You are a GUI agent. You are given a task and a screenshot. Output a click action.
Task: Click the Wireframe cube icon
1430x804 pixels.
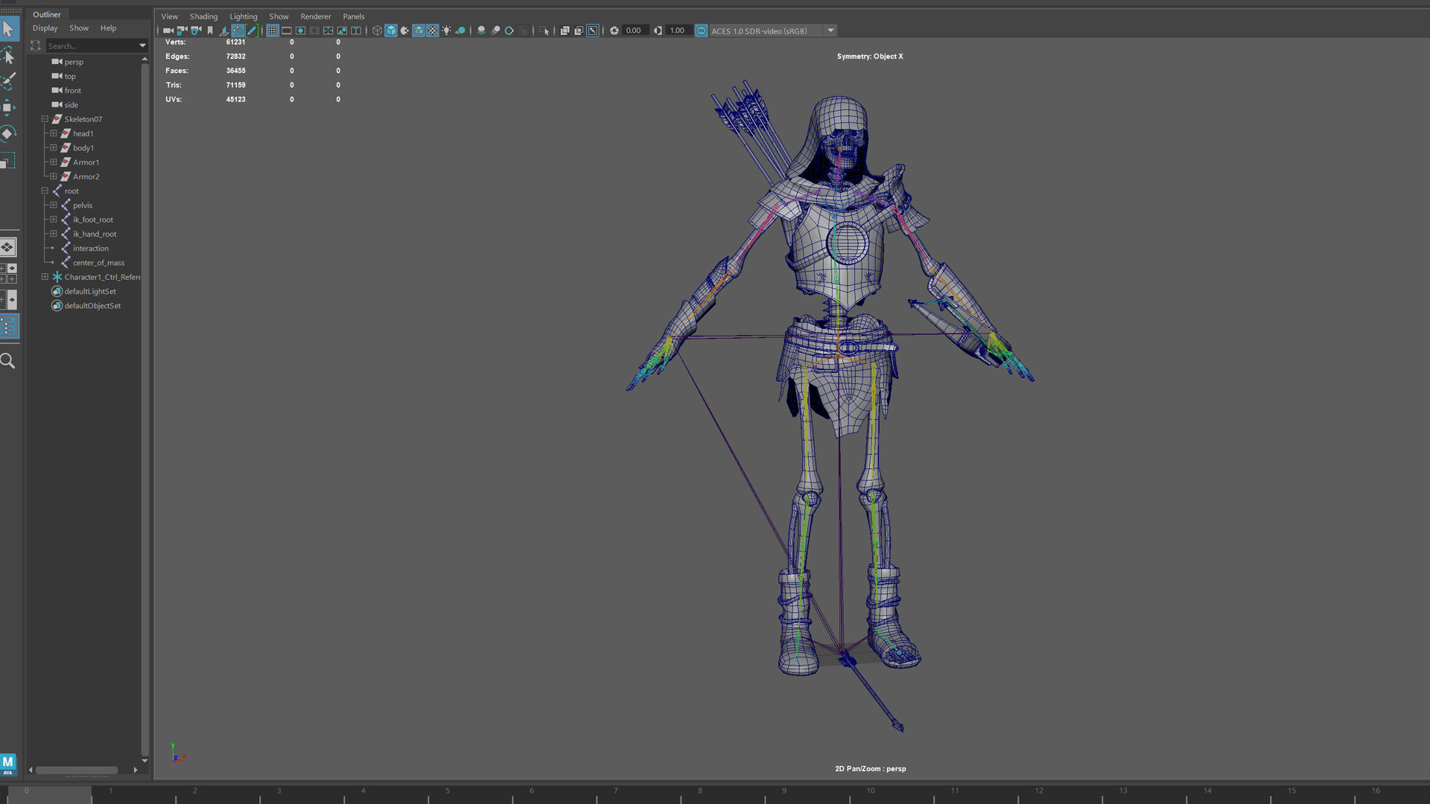pos(377,31)
